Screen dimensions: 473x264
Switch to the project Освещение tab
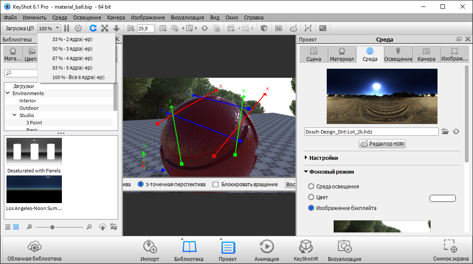tap(398, 54)
